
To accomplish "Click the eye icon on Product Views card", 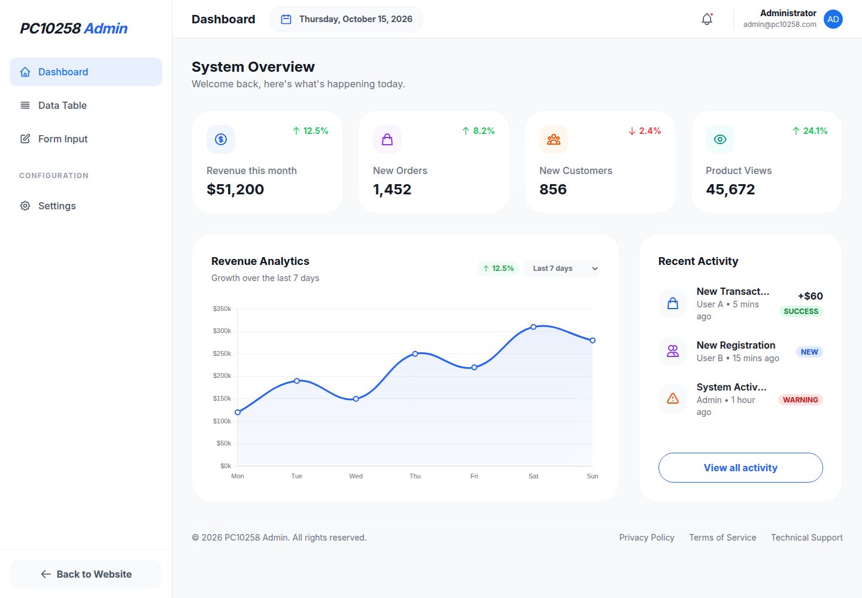I will click(720, 139).
